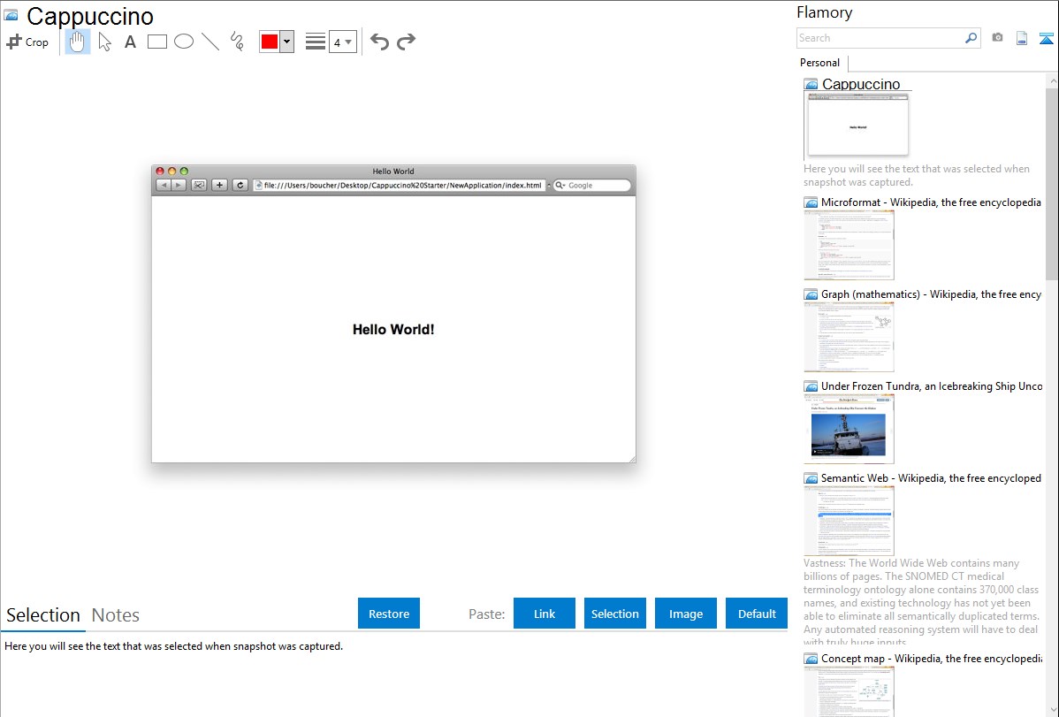Click the sidebar scrollbar up arrow

(x=1053, y=80)
